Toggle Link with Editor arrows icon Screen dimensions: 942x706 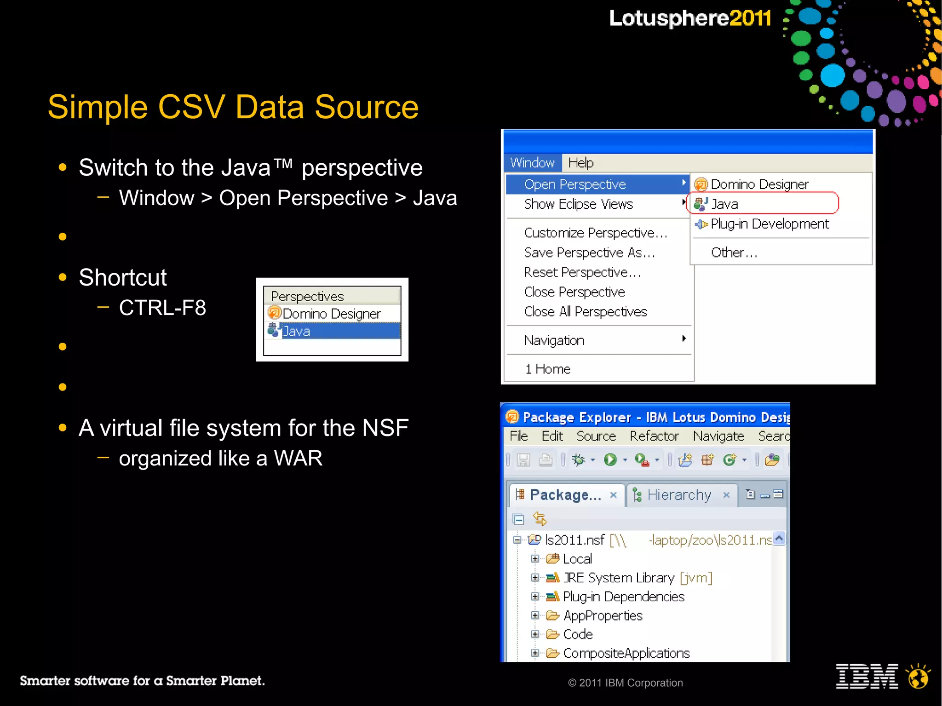click(x=540, y=519)
